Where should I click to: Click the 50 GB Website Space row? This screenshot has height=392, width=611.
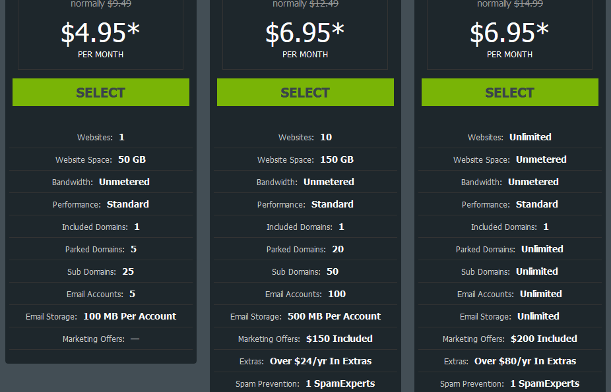[101, 159]
